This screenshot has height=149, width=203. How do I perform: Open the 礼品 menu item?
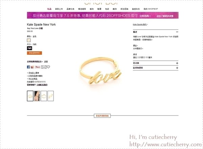click(49, 9)
